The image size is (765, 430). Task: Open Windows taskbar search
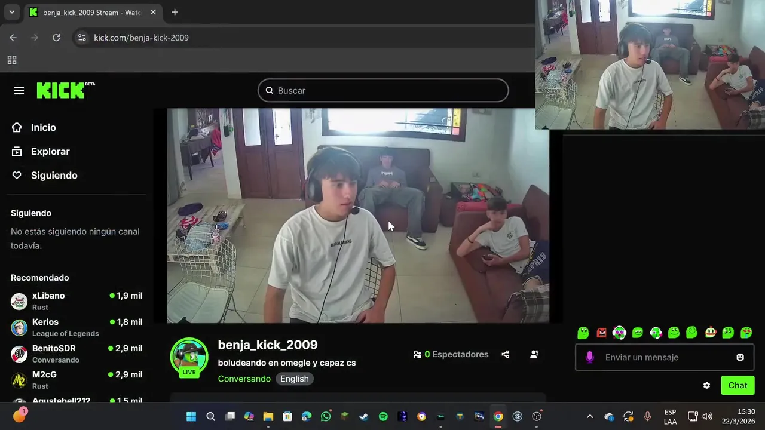coord(210,417)
